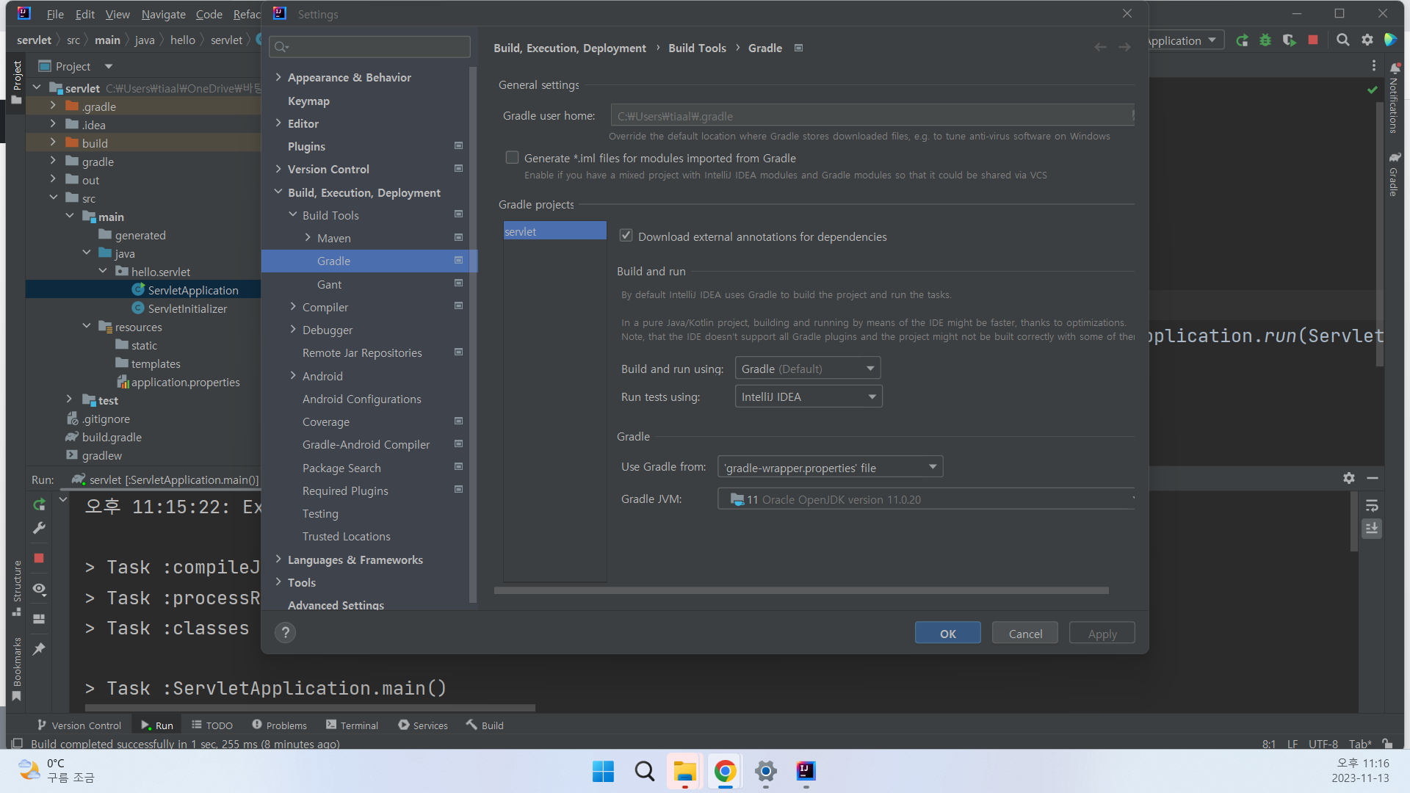
Task: Click the settings search field
Action: click(x=369, y=47)
